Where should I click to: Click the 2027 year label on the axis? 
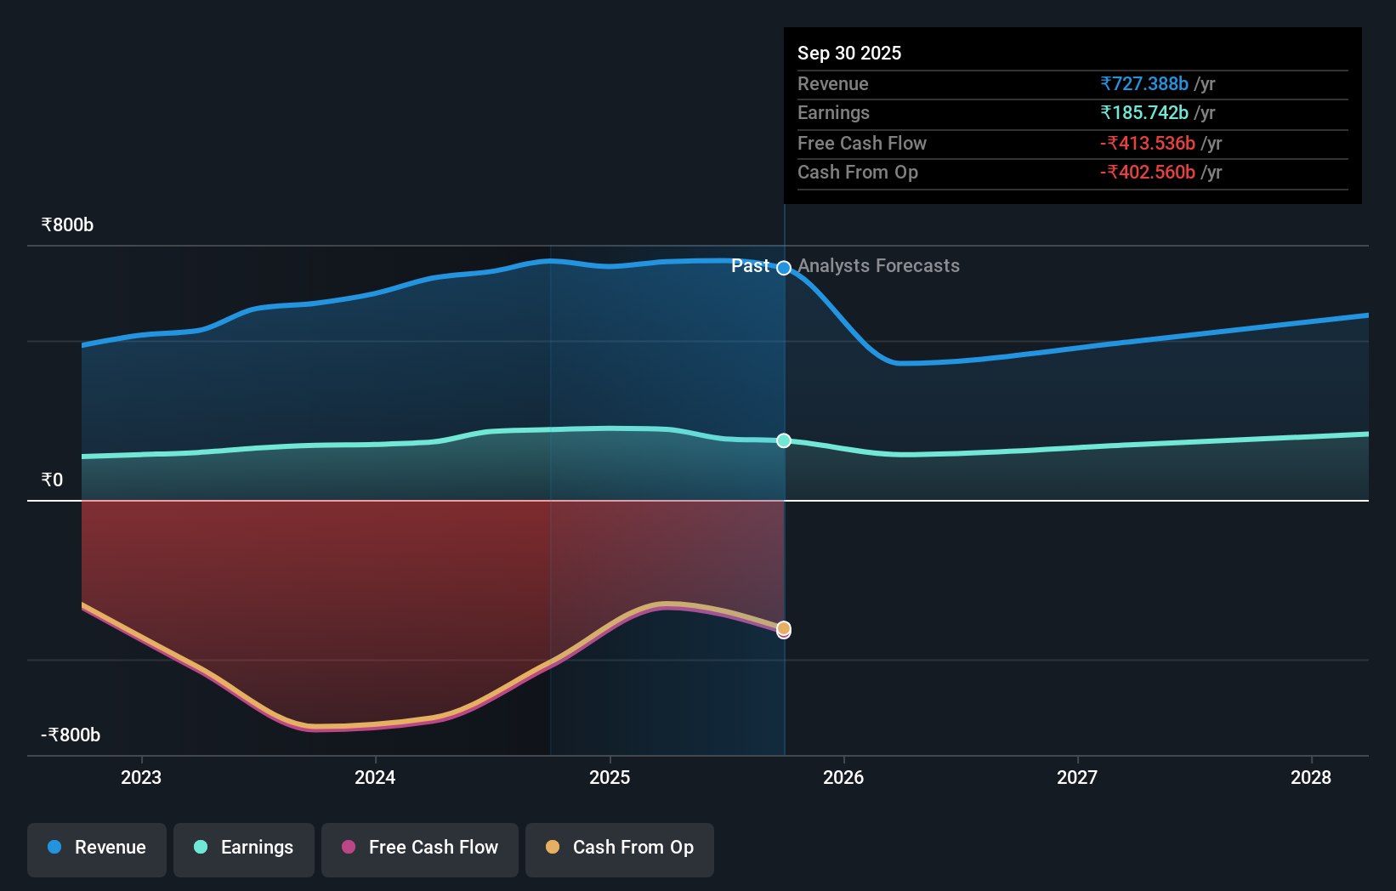(1077, 776)
